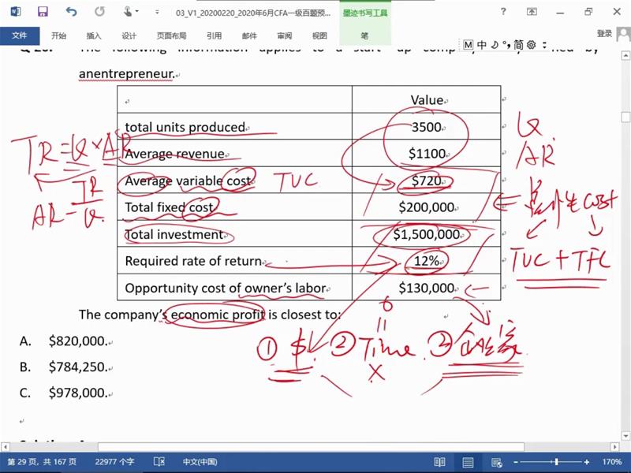Switch to Web Layout view
This screenshot has width=631, height=473.
point(496,462)
